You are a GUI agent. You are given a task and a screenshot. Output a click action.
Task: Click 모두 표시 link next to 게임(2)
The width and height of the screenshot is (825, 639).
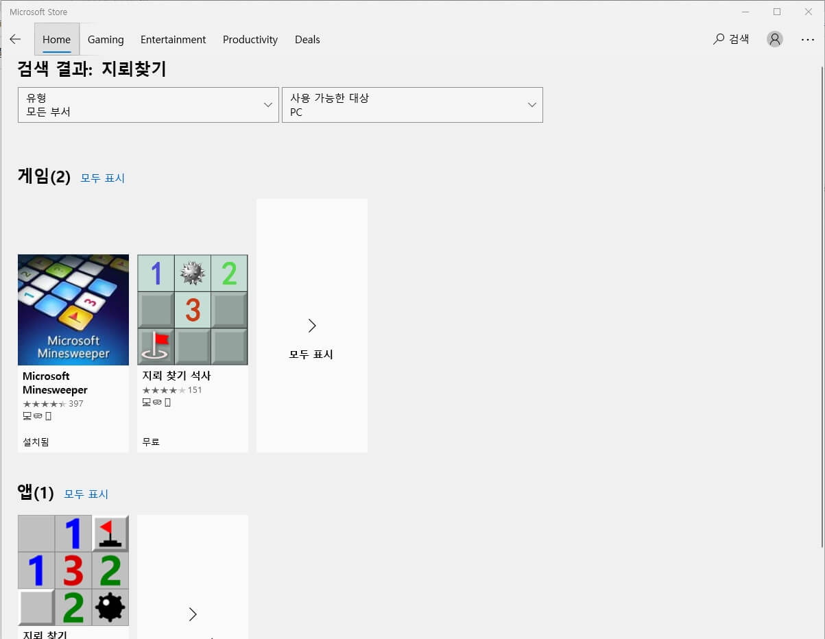tap(103, 178)
